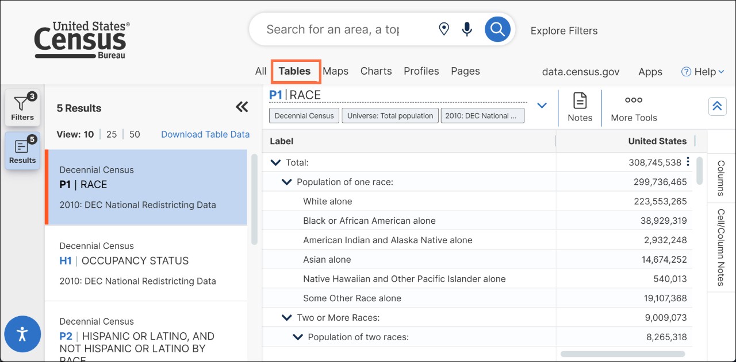Screen dimensions: 736x362
Task: Expand the P1 RACE table header chevron
Action: [541, 105]
